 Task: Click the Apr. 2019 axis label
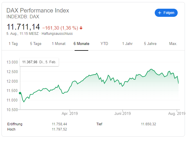coord(70,114)
